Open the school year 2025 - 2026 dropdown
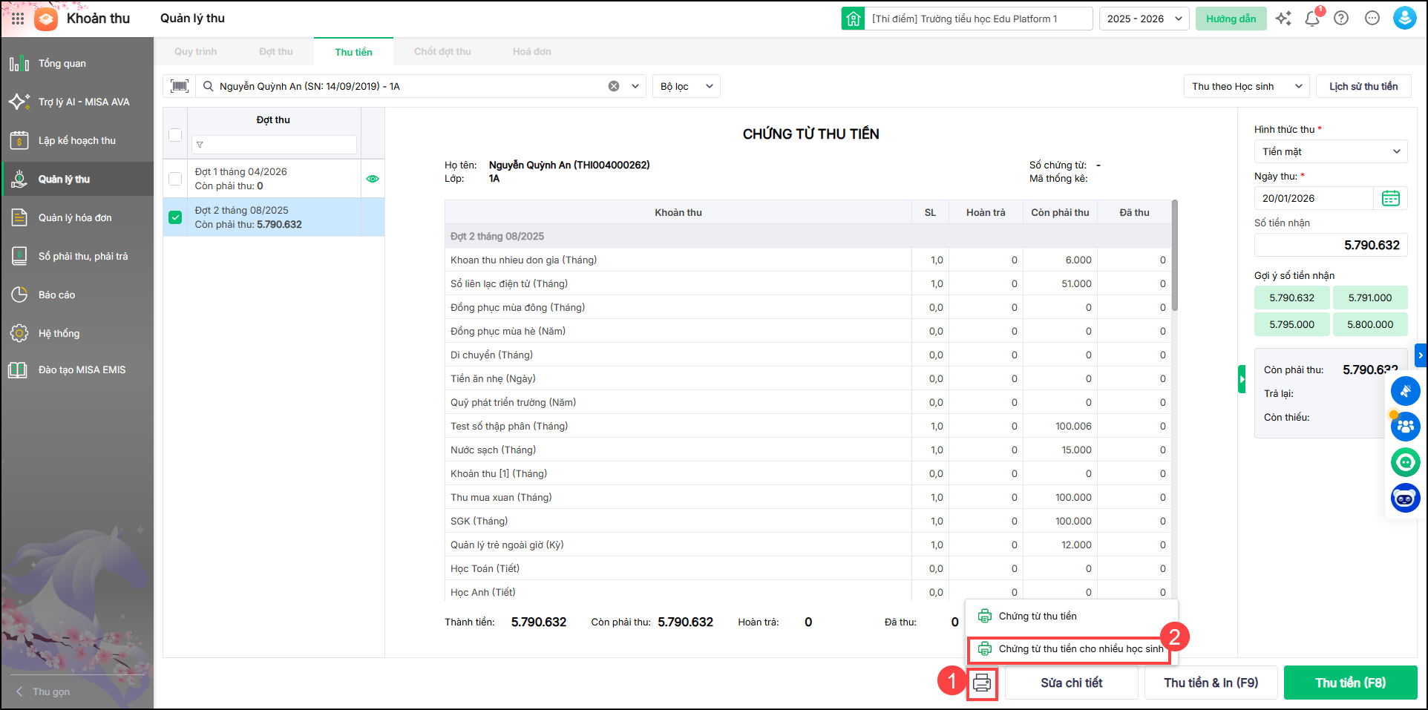This screenshot has height=710, width=1428. (1144, 19)
